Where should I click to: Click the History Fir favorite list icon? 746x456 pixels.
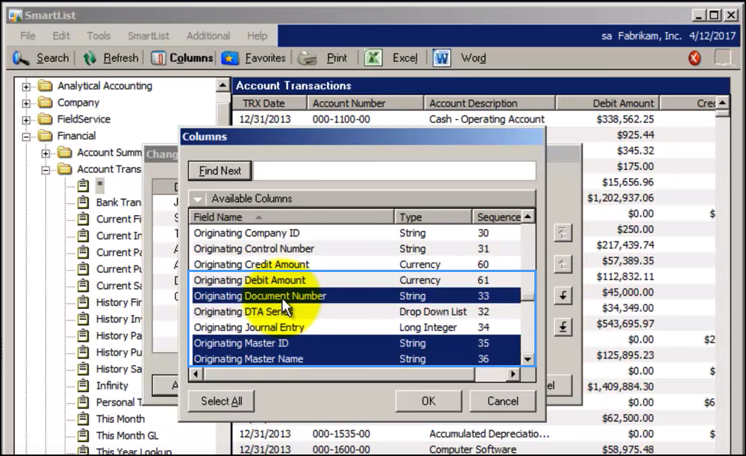click(83, 302)
